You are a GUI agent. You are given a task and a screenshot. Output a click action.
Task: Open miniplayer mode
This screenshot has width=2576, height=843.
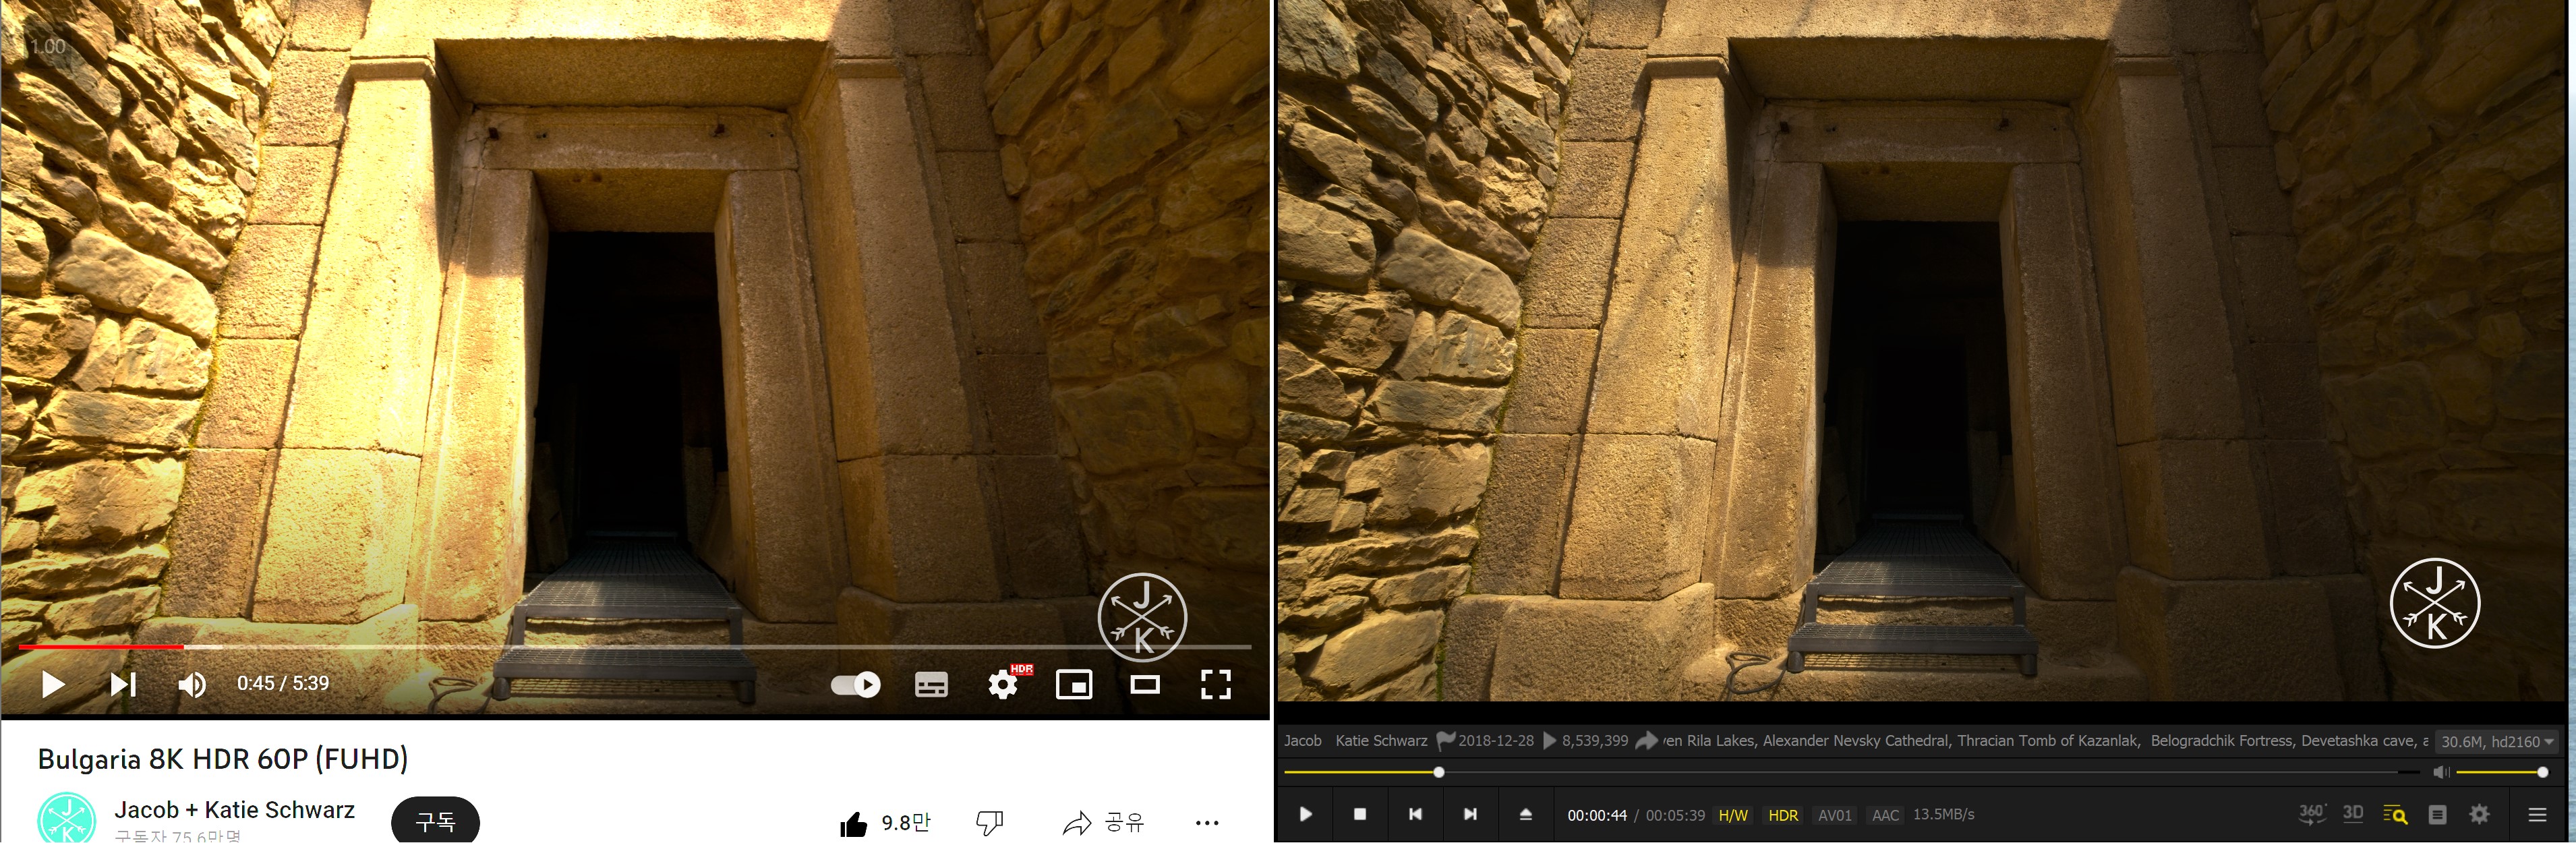point(1074,685)
